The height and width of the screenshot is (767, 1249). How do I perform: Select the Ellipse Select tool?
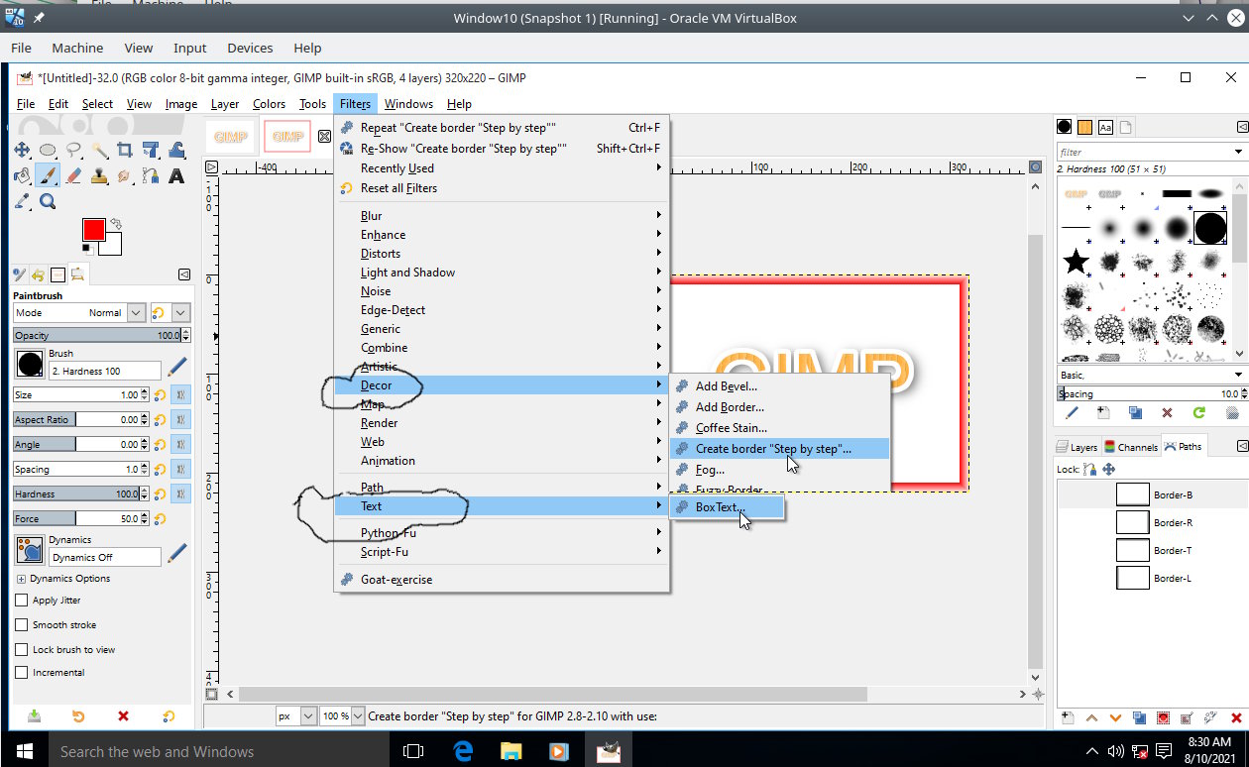point(48,151)
